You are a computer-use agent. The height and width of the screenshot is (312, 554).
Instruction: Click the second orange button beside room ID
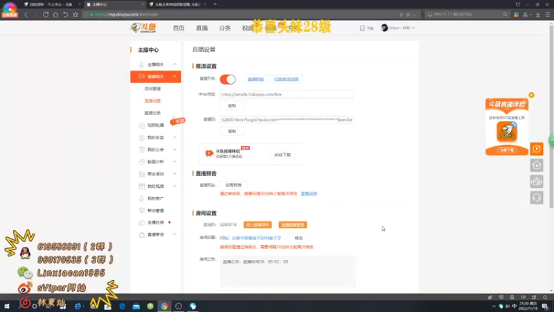292,225
